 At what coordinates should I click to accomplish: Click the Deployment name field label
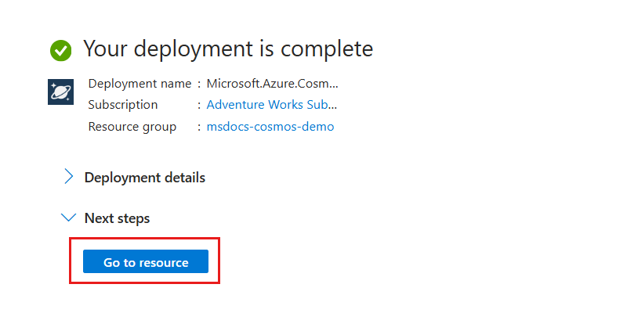coord(140,84)
